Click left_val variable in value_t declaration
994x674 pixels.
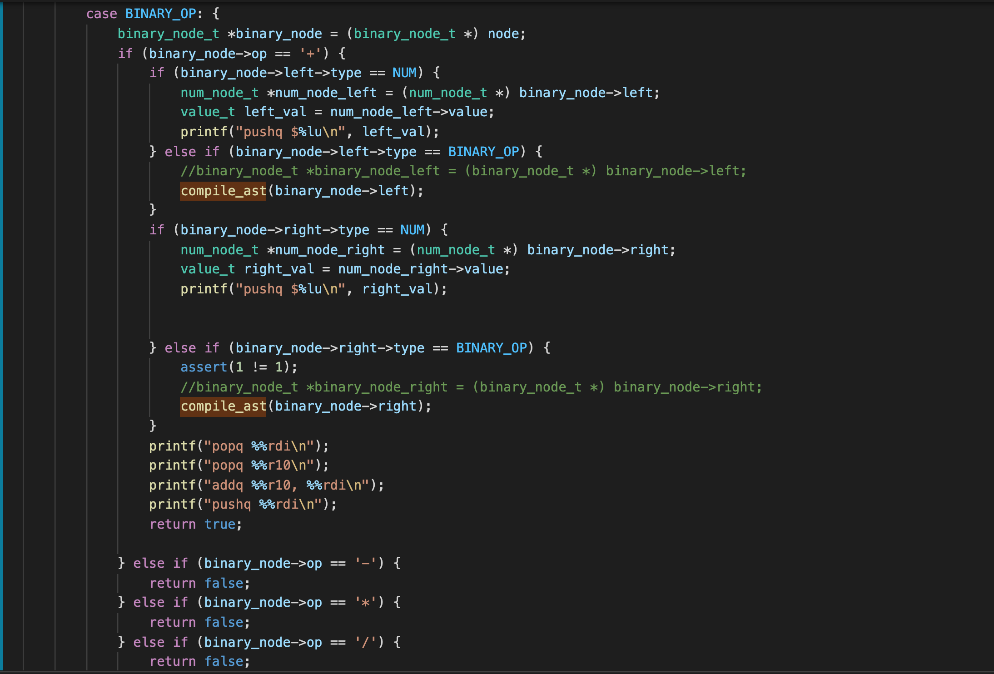(275, 112)
